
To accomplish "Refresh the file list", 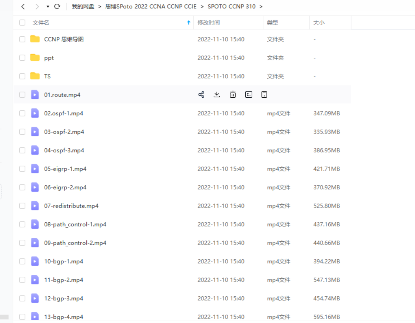I will 57,7.
